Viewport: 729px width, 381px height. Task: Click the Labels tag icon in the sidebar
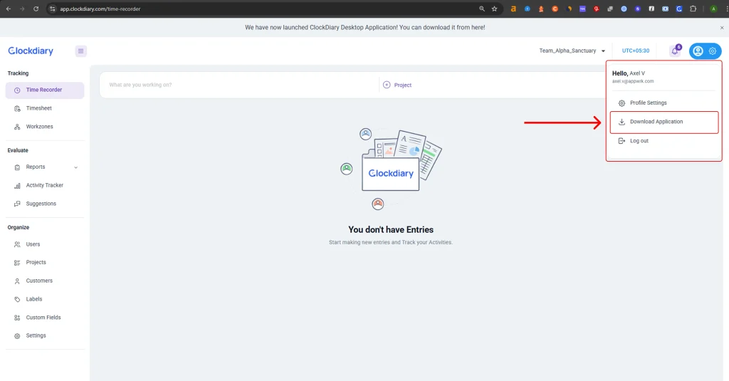point(17,299)
